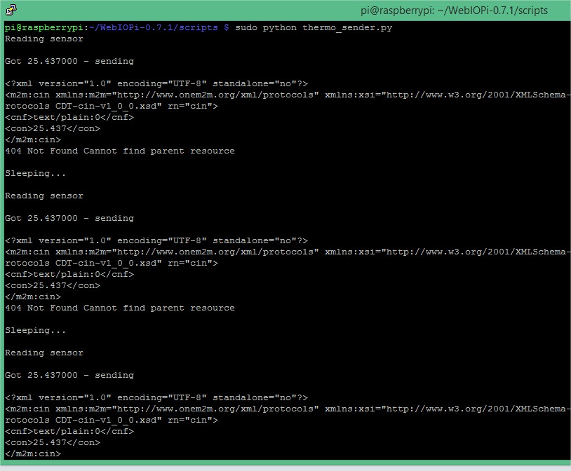The height and width of the screenshot is (471, 571).
Task: Click the first '<?xml version="1.0"' declaration line
Action: tap(156, 83)
